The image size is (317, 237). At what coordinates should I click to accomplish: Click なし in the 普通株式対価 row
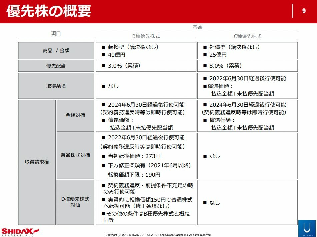(x=215, y=156)
